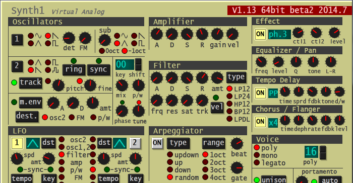Viewport: 353px width, 183px height.
Task: Click LFO 2 triangle waveform selector
Action: [120, 143]
